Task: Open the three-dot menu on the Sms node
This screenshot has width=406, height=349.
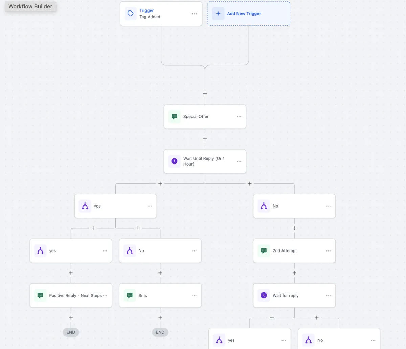Action: (x=195, y=296)
